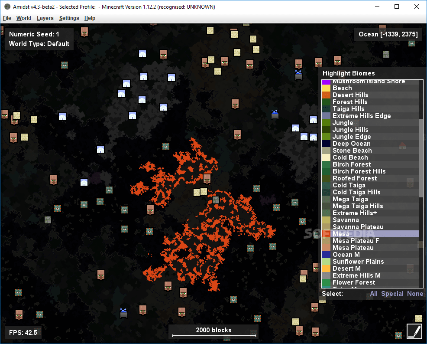Click ocean monument icon left of the pen button
427x344 pixels.
point(398,336)
